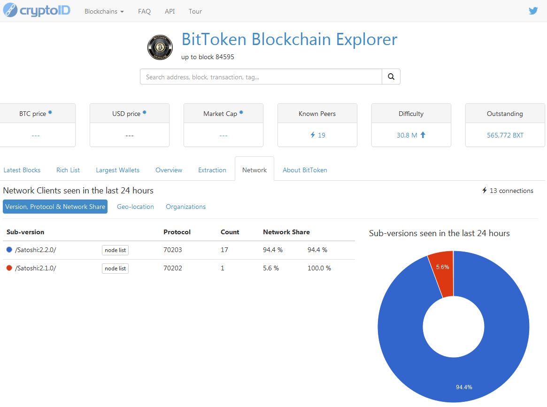Select Version, Protocol & Network Share view
The height and width of the screenshot is (407, 547).
point(55,207)
